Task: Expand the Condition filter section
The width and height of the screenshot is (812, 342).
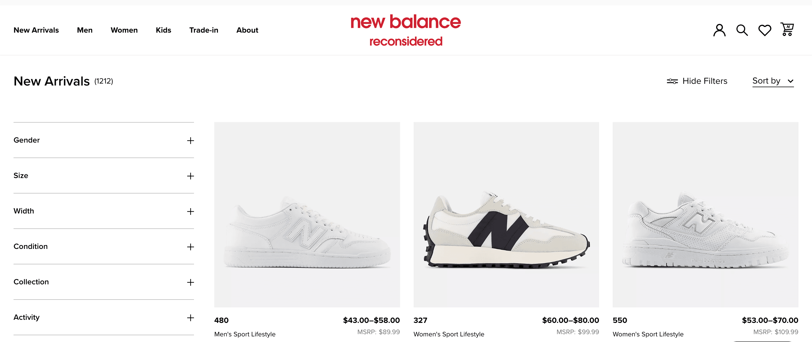Action: coord(103,246)
